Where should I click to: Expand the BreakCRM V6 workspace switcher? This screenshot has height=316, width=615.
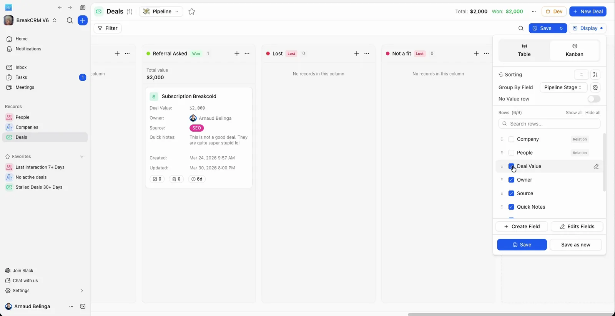[x=55, y=20]
